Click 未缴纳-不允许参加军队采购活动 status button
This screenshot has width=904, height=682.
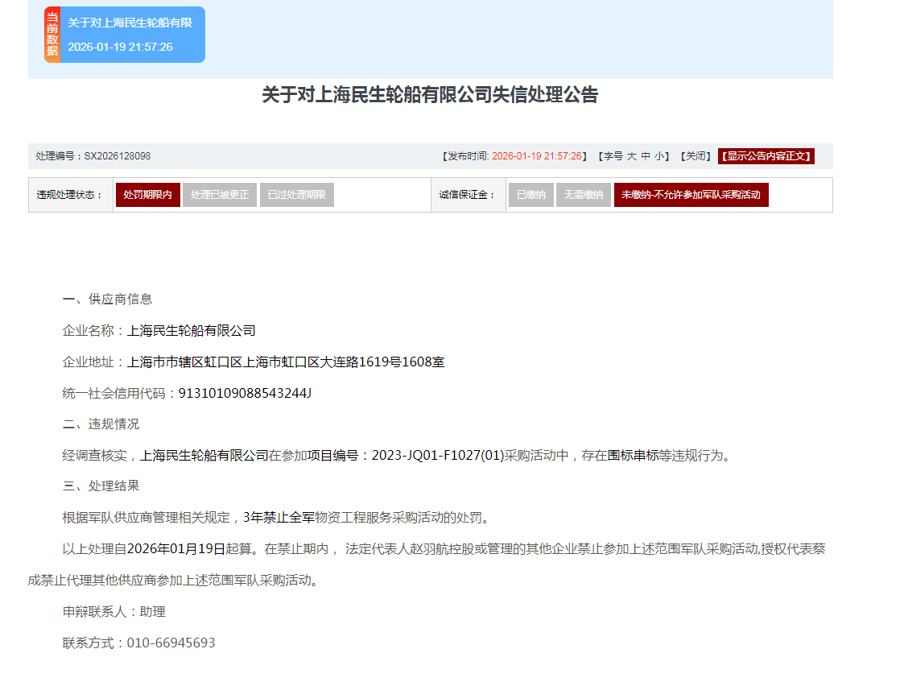[x=691, y=195]
